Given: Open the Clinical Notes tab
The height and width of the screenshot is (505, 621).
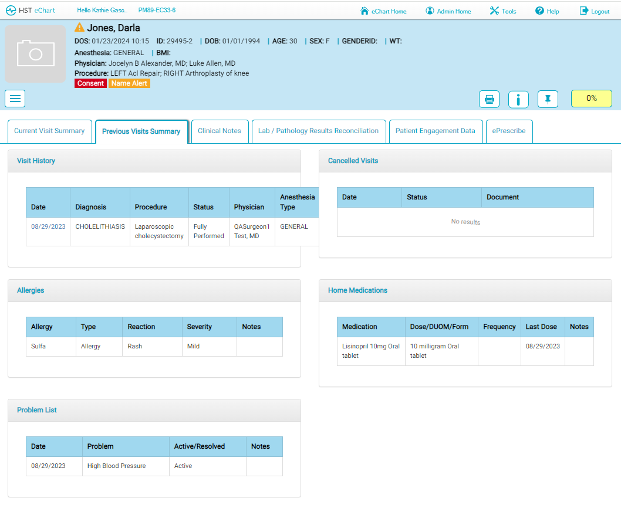Looking at the screenshot, I should click(220, 131).
